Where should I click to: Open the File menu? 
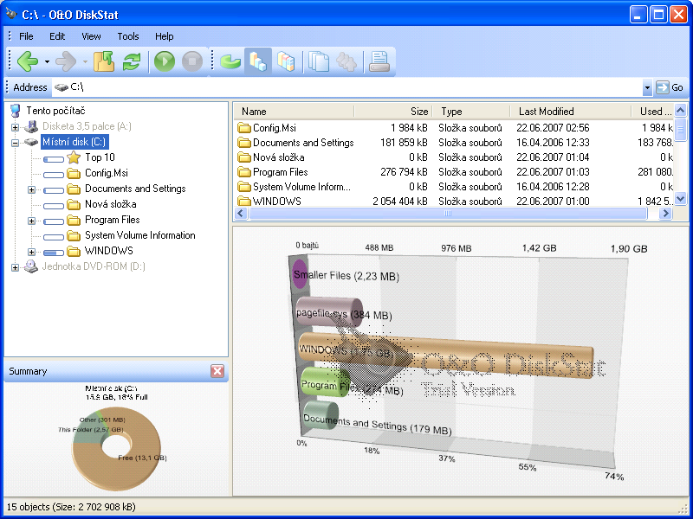(26, 36)
